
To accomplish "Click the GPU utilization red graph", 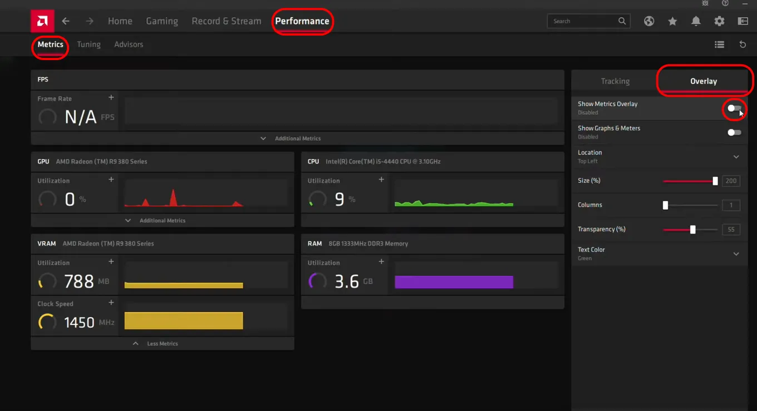I will [206, 194].
